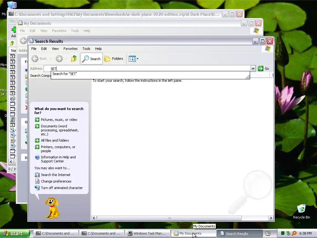Open the View menu in Search Results
Screen dimensions: 317x238
[x=55, y=49]
